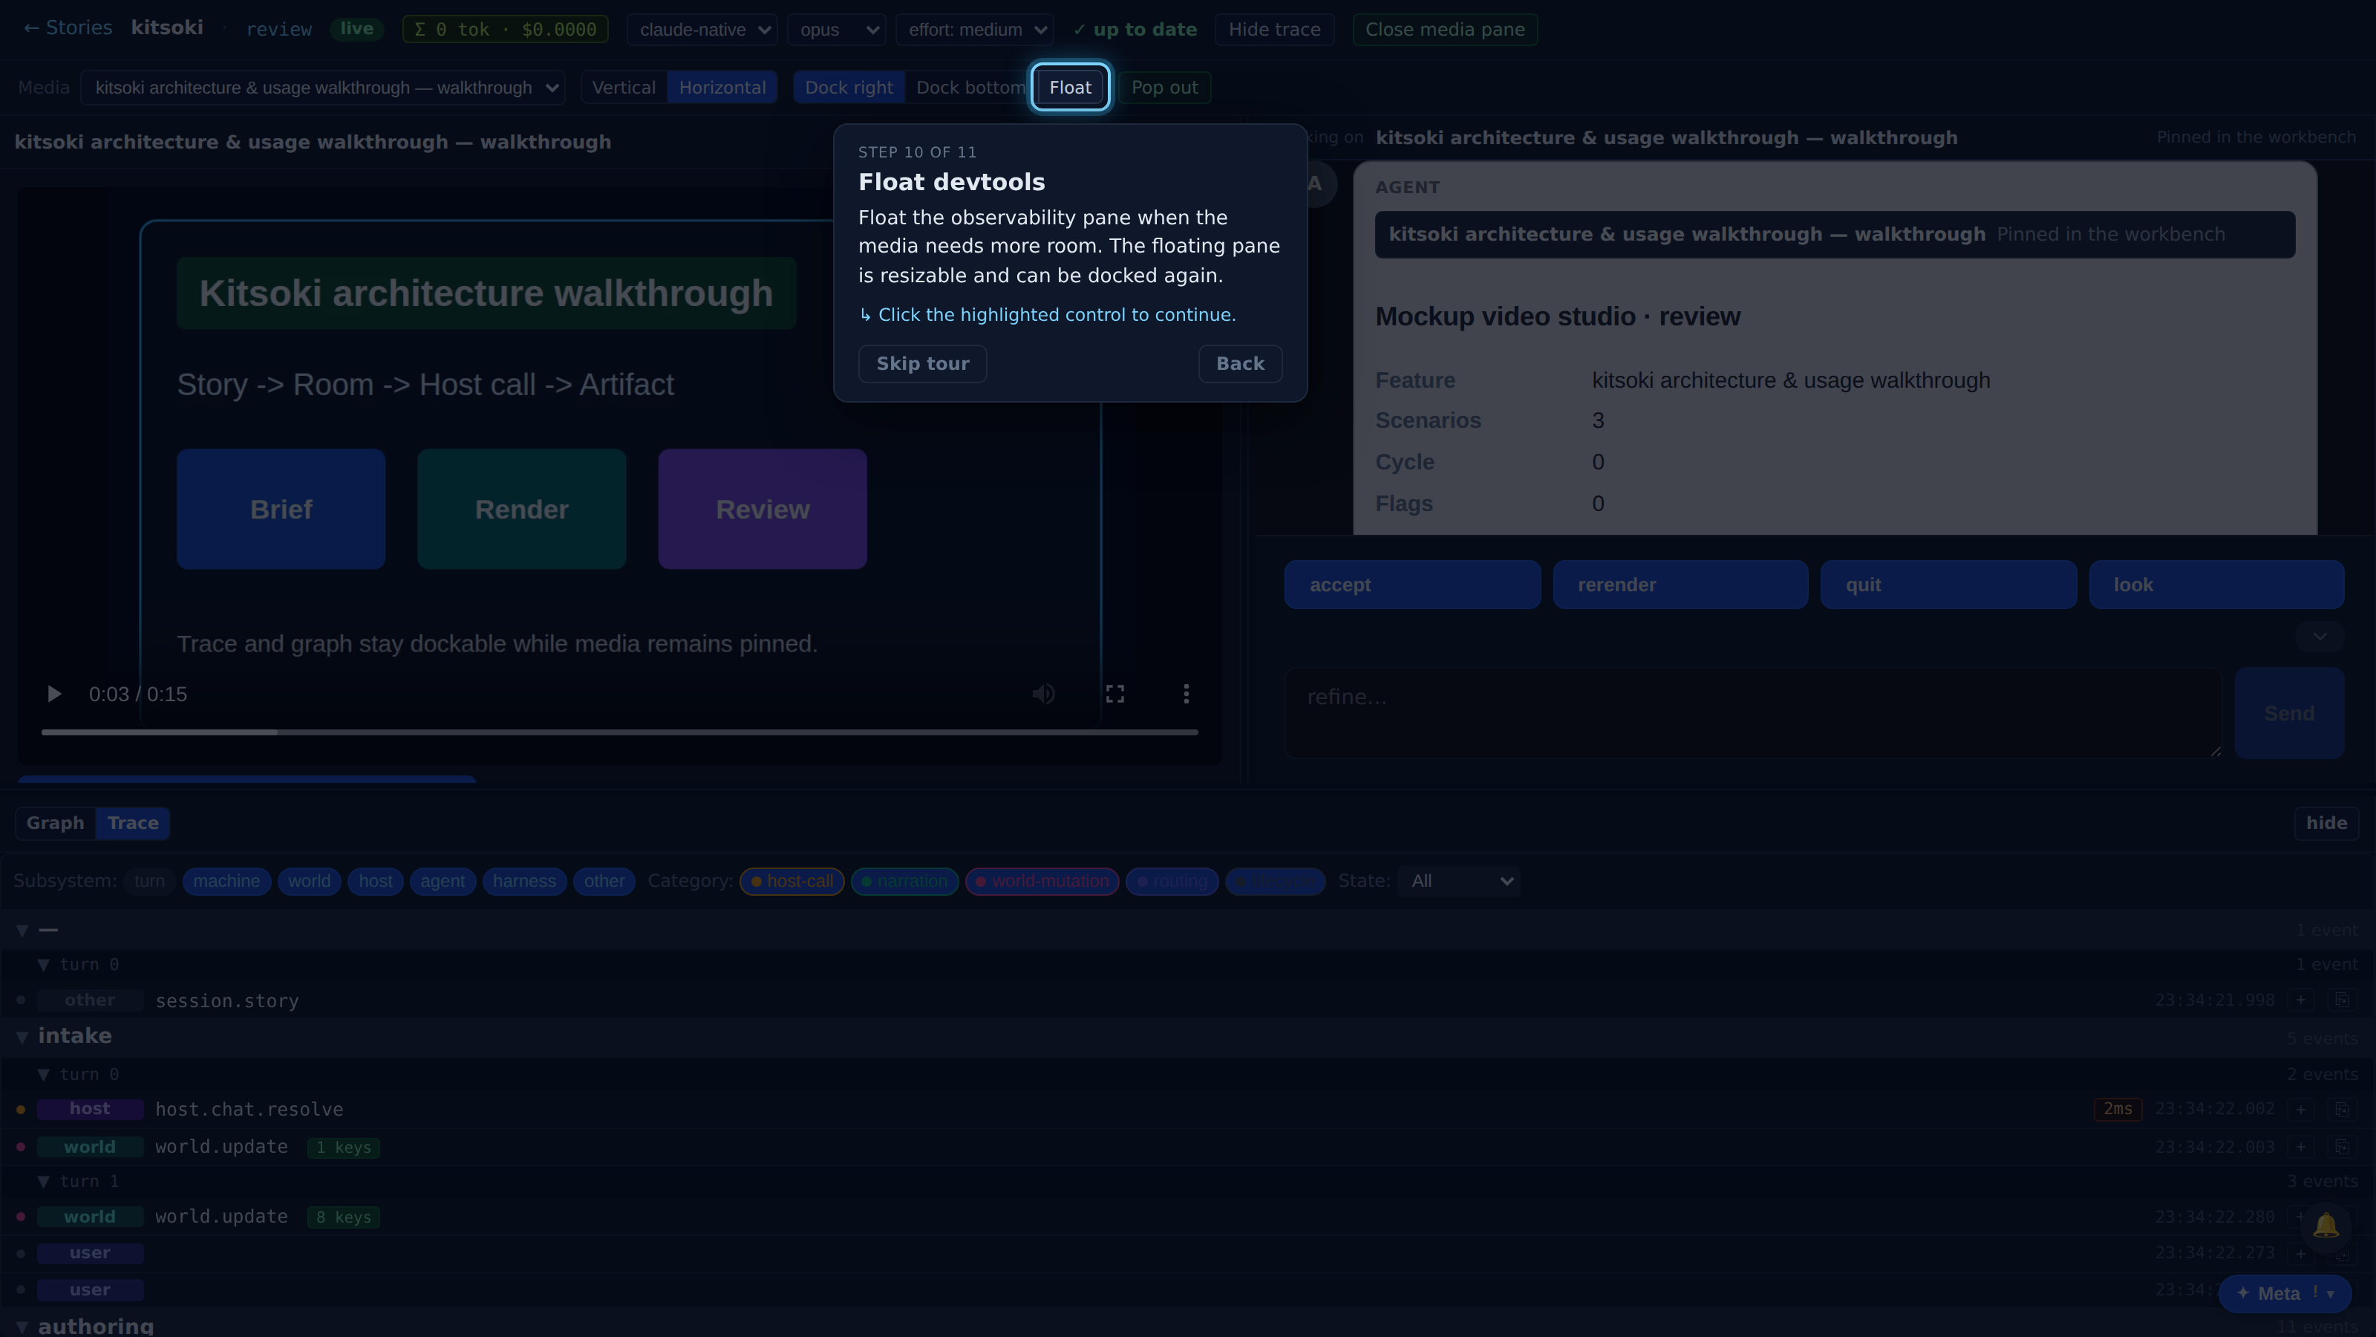Click copy icon on world.update 1 keys row
2376x1337 pixels.
pos(2342,1147)
